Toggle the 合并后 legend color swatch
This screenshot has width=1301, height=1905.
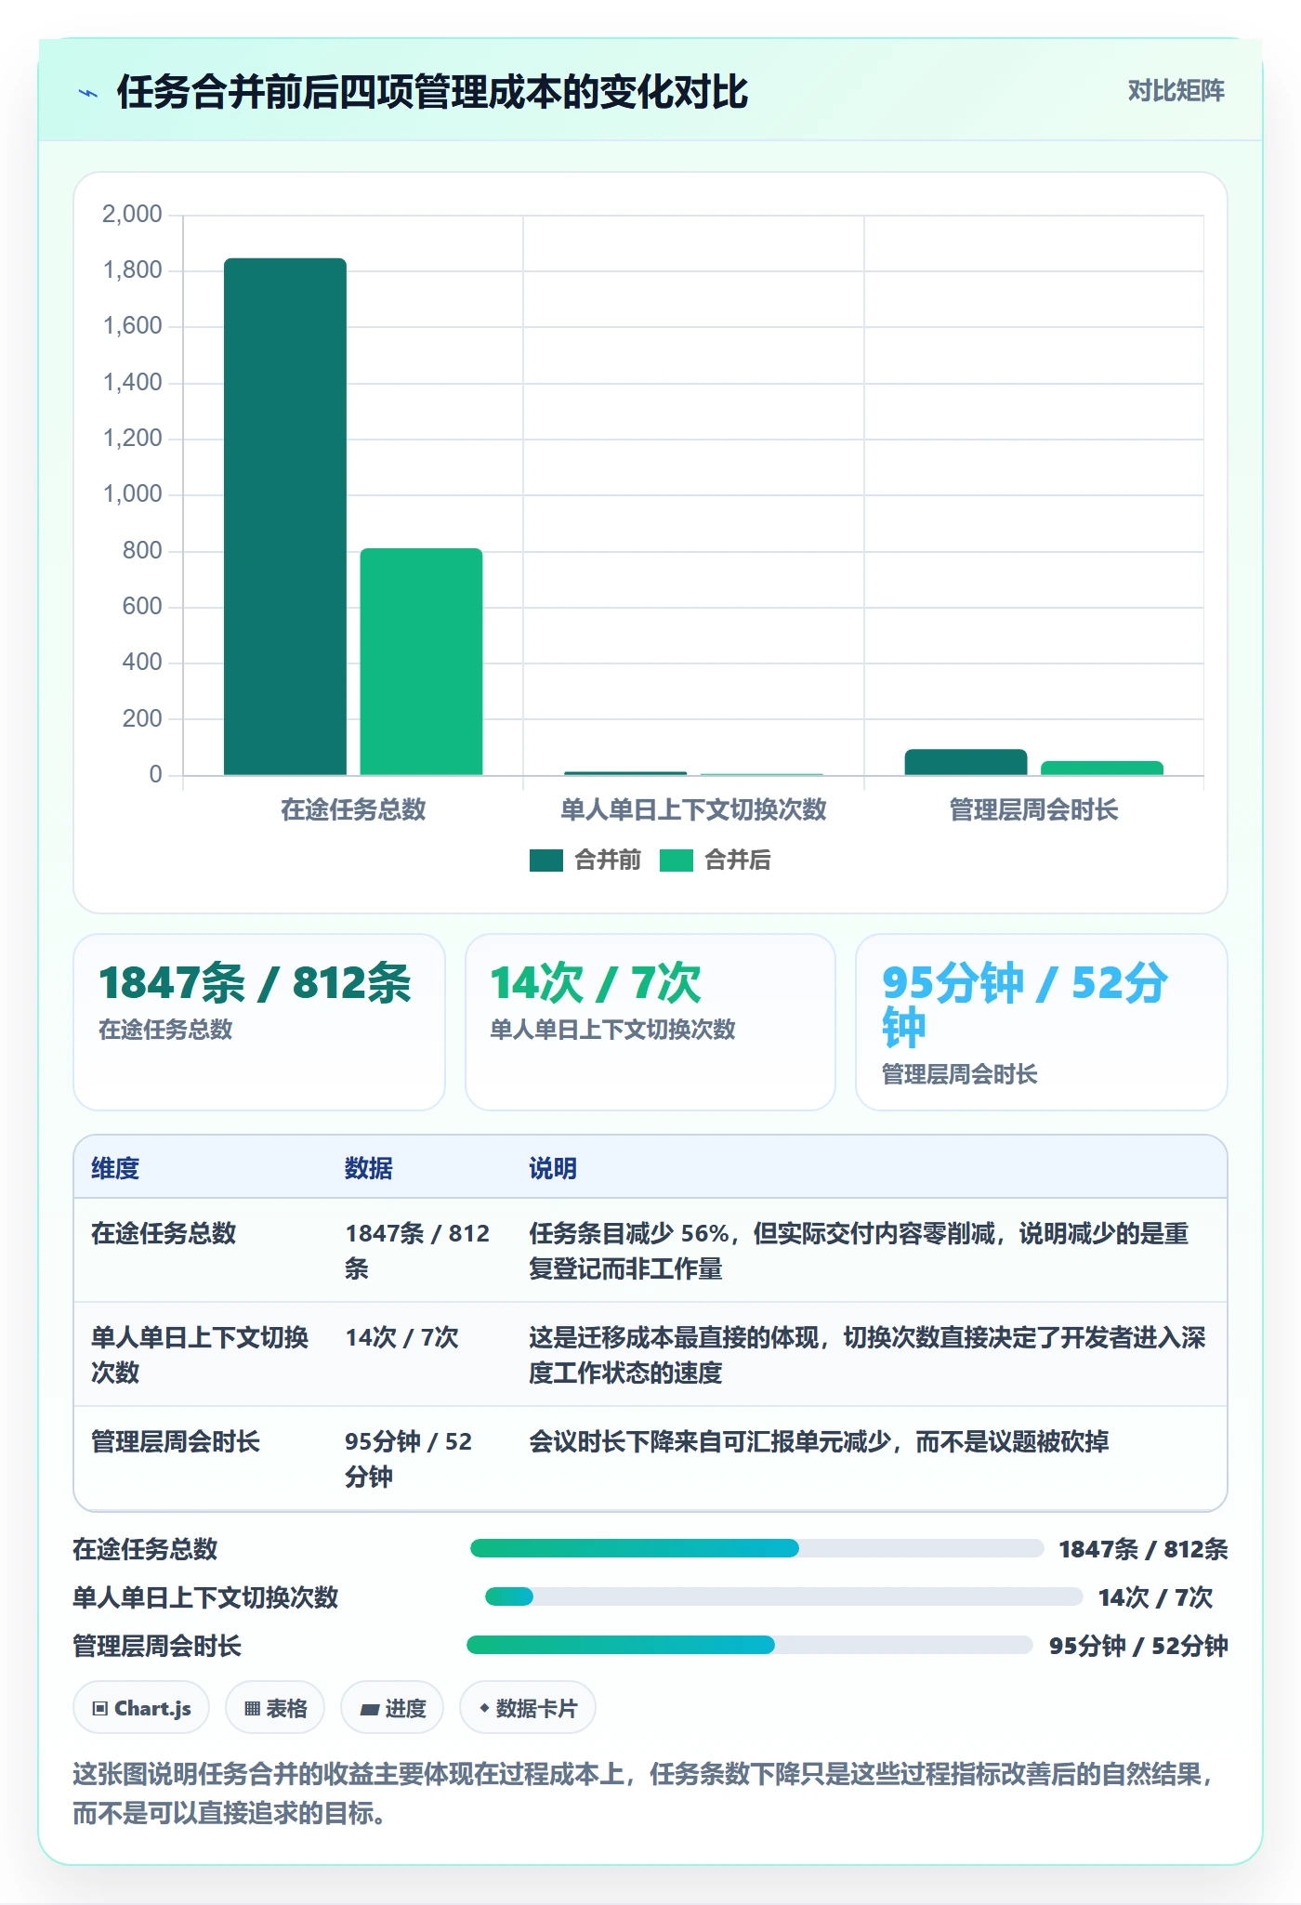(x=677, y=861)
